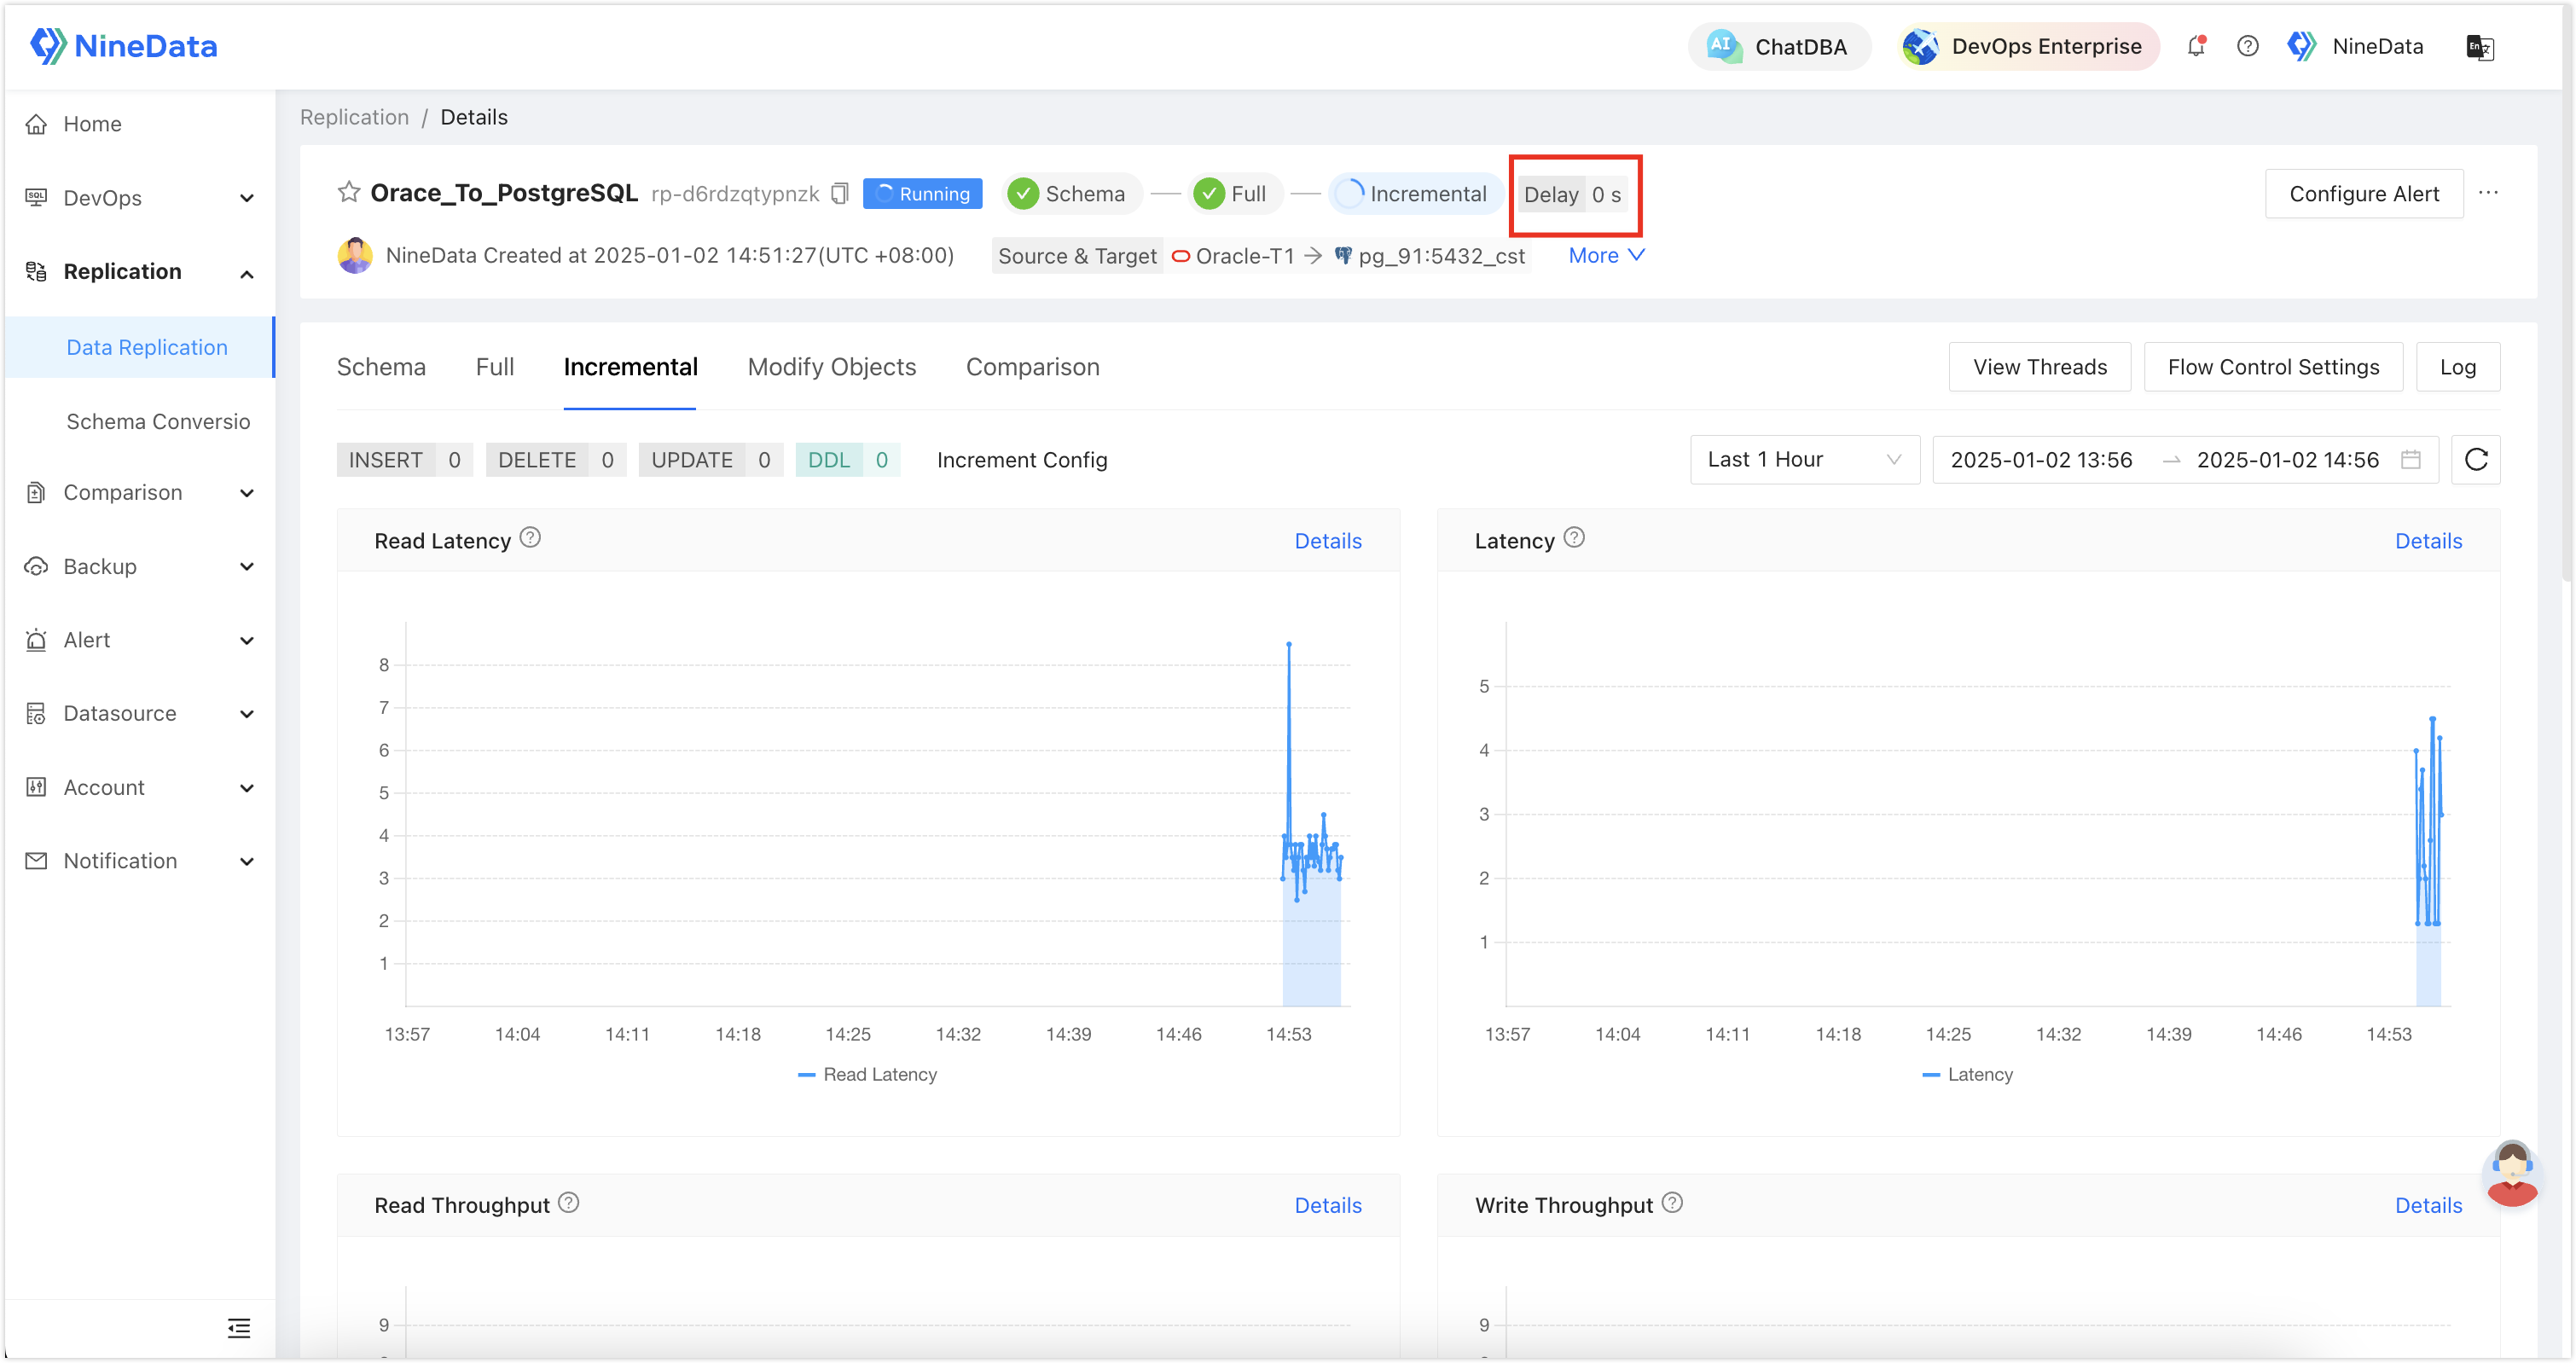The image size is (2576, 1363).
Task: Open the NineData account menu
Action: (x=2355, y=46)
